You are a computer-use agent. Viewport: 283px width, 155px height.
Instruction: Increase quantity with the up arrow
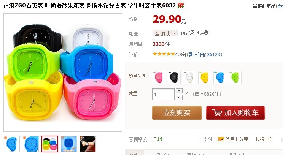point(179,91)
